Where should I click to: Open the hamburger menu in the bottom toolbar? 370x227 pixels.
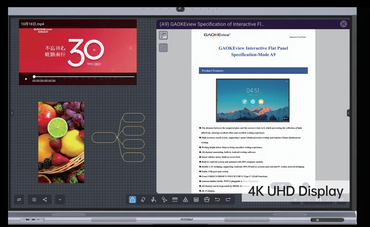pos(34,199)
